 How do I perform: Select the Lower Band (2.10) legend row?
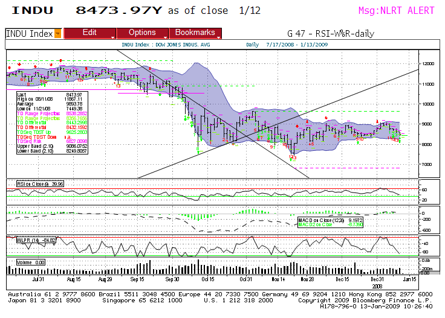(52, 151)
